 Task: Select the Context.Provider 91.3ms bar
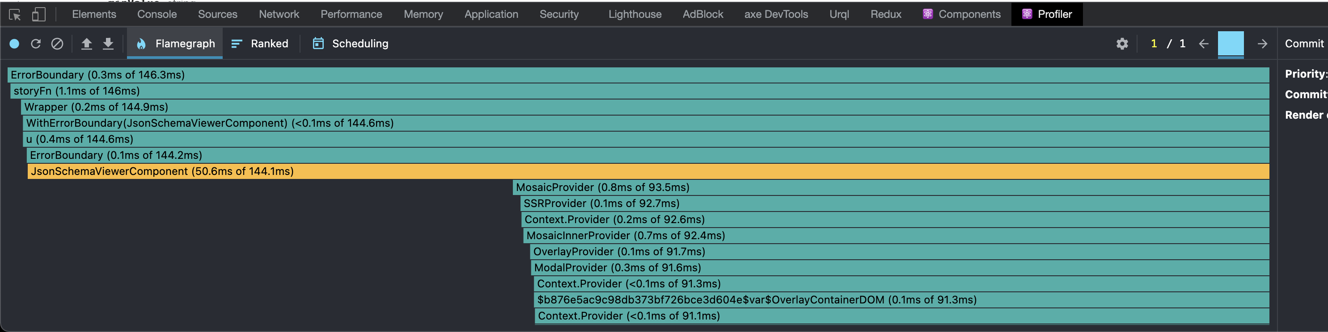[x=902, y=284]
